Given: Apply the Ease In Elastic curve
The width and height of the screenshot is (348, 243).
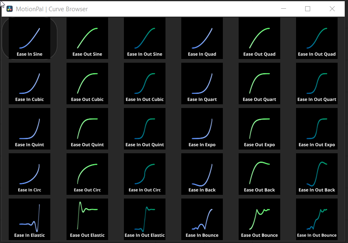Looking at the screenshot, I should click(x=30, y=219).
